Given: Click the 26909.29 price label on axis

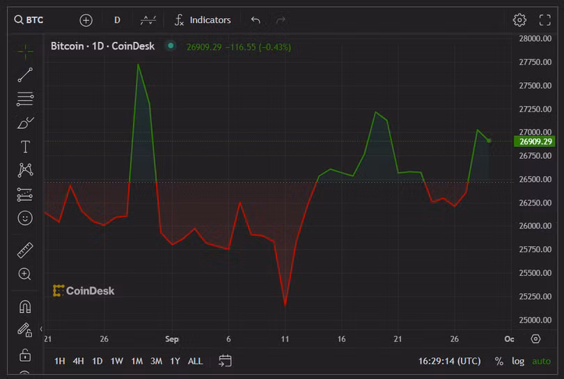Looking at the screenshot, I should 535,141.
